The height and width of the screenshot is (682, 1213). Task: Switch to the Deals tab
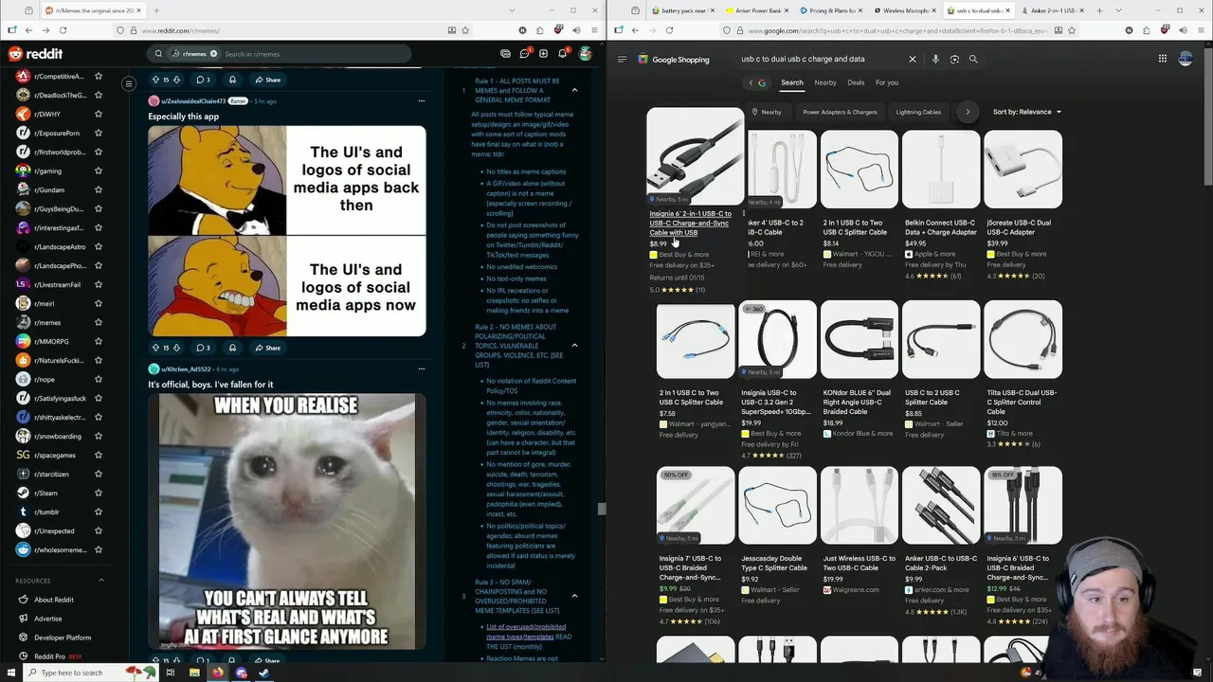[856, 82]
